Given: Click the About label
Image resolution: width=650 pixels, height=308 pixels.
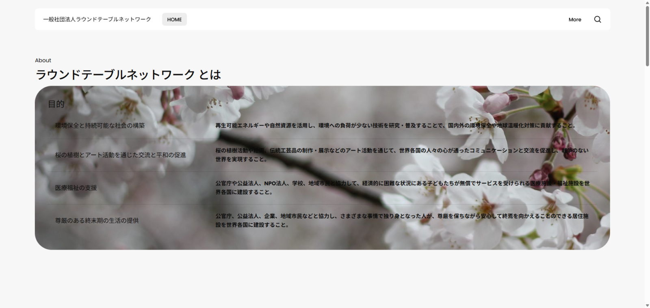Looking at the screenshot, I should pyautogui.click(x=43, y=60).
